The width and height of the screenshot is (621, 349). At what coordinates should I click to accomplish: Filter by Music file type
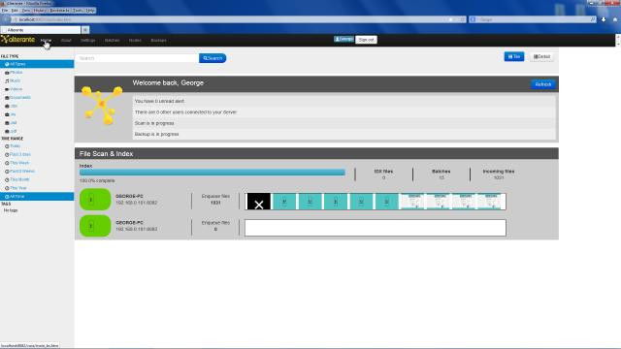pyautogui.click(x=16, y=80)
